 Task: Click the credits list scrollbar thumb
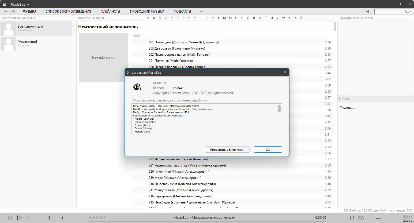coord(280,108)
